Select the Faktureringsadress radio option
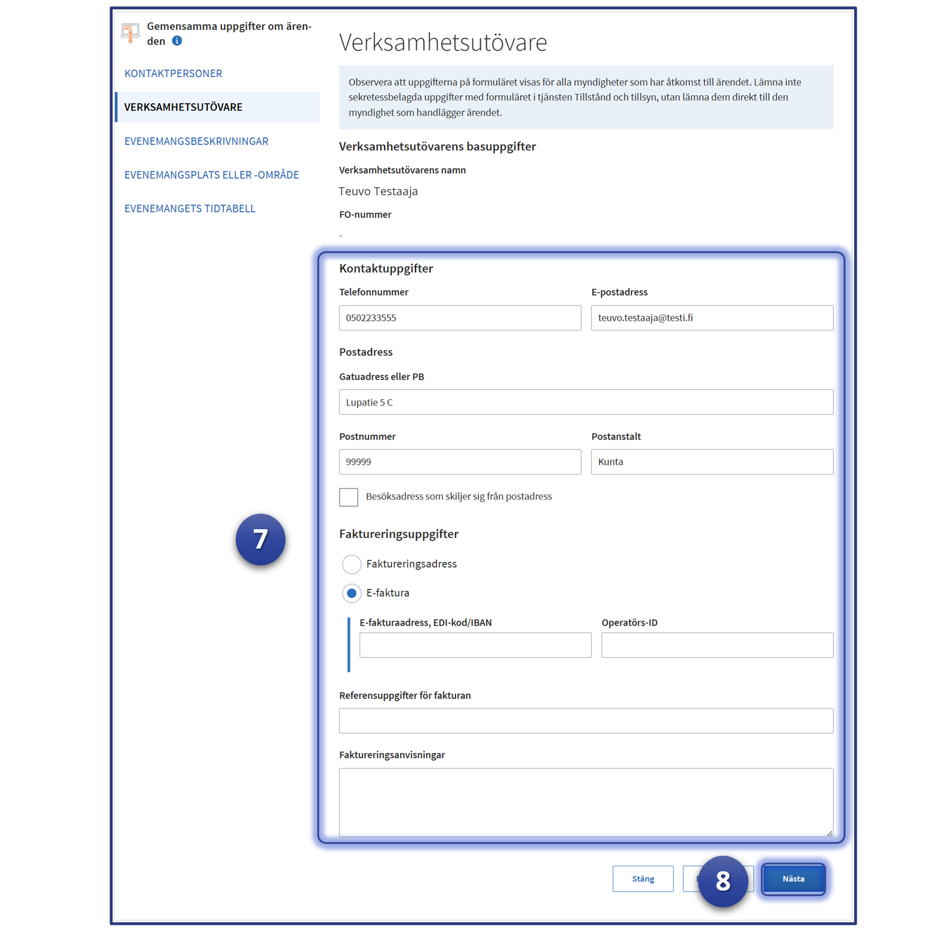Viewport: 945px width, 931px height. click(351, 564)
